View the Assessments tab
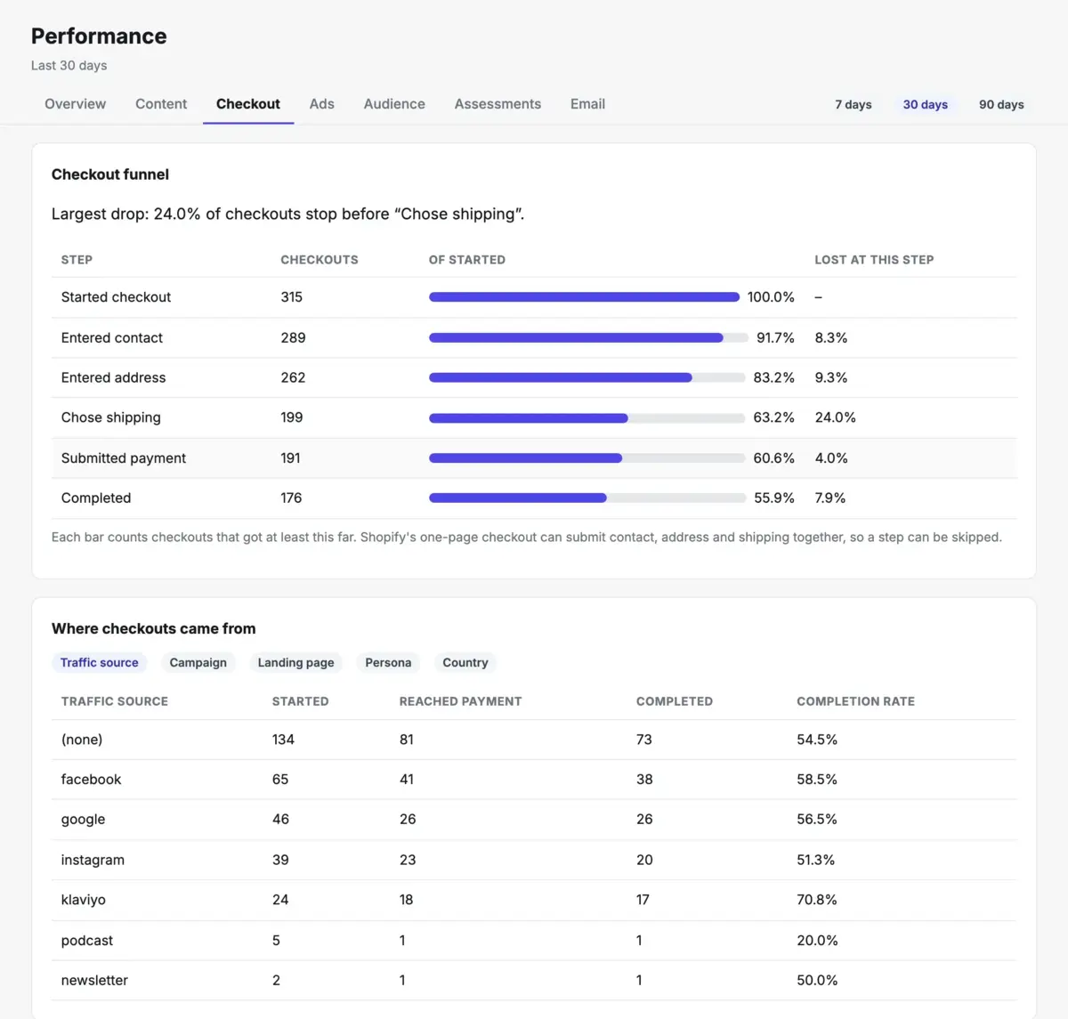Image resolution: width=1068 pixels, height=1019 pixels. (498, 104)
